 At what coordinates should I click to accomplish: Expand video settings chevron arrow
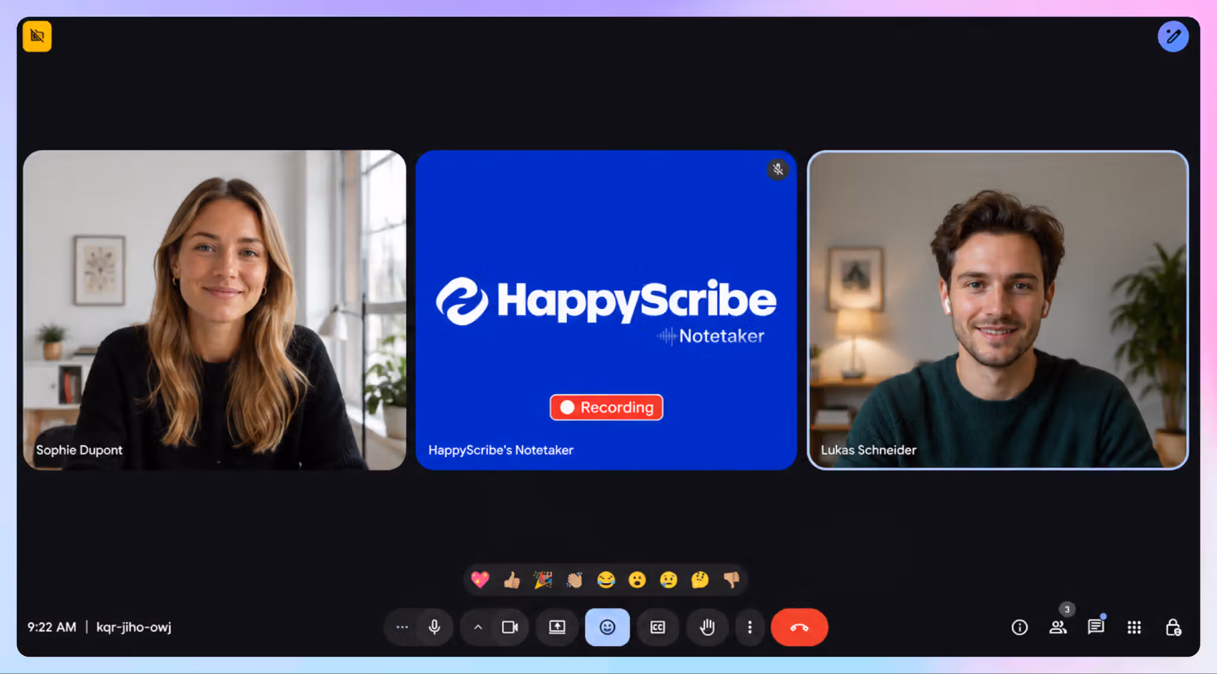(478, 627)
